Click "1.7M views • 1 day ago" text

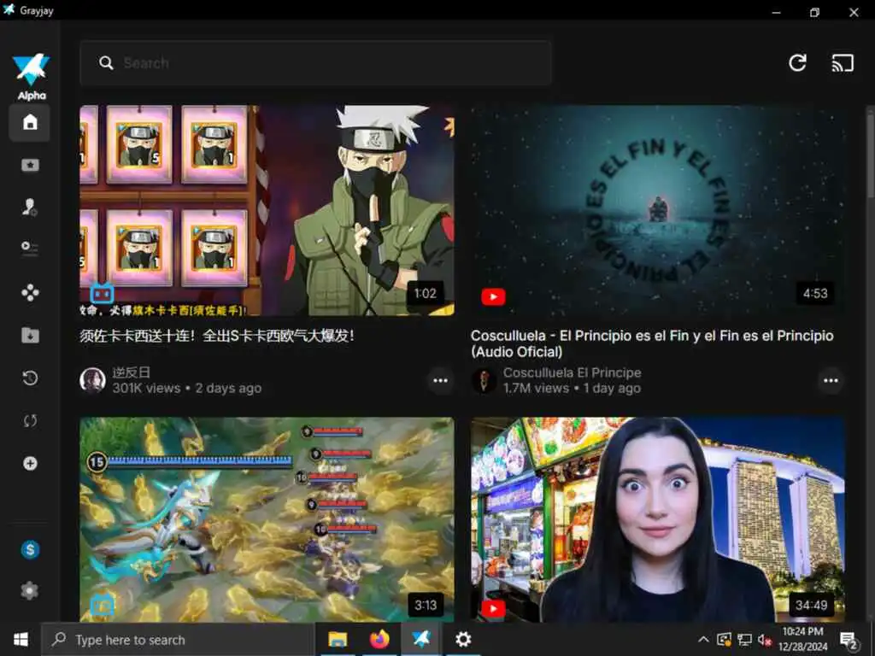572,389
